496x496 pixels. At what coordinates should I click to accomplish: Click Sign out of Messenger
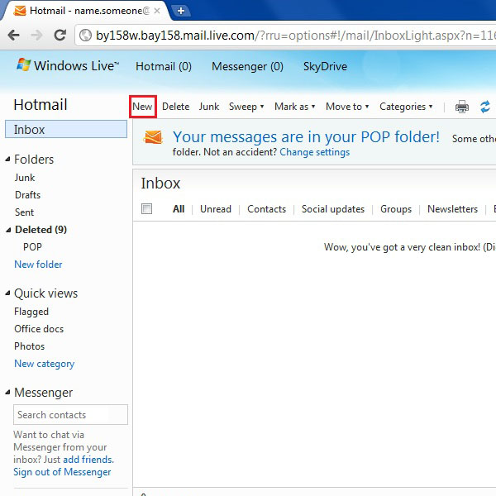[x=62, y=472]
